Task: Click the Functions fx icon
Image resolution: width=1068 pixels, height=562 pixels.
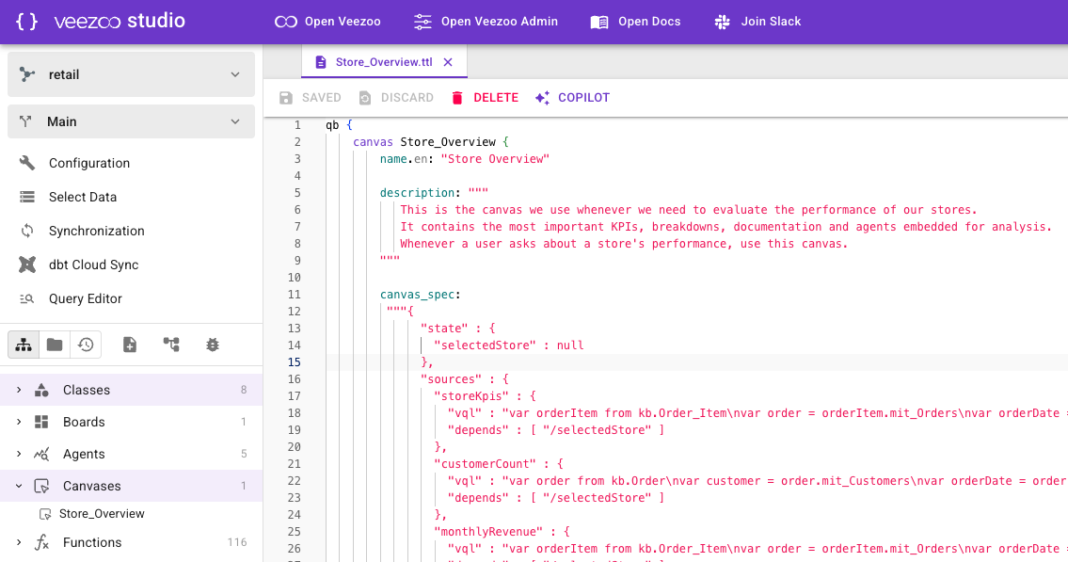Action: 41,542
